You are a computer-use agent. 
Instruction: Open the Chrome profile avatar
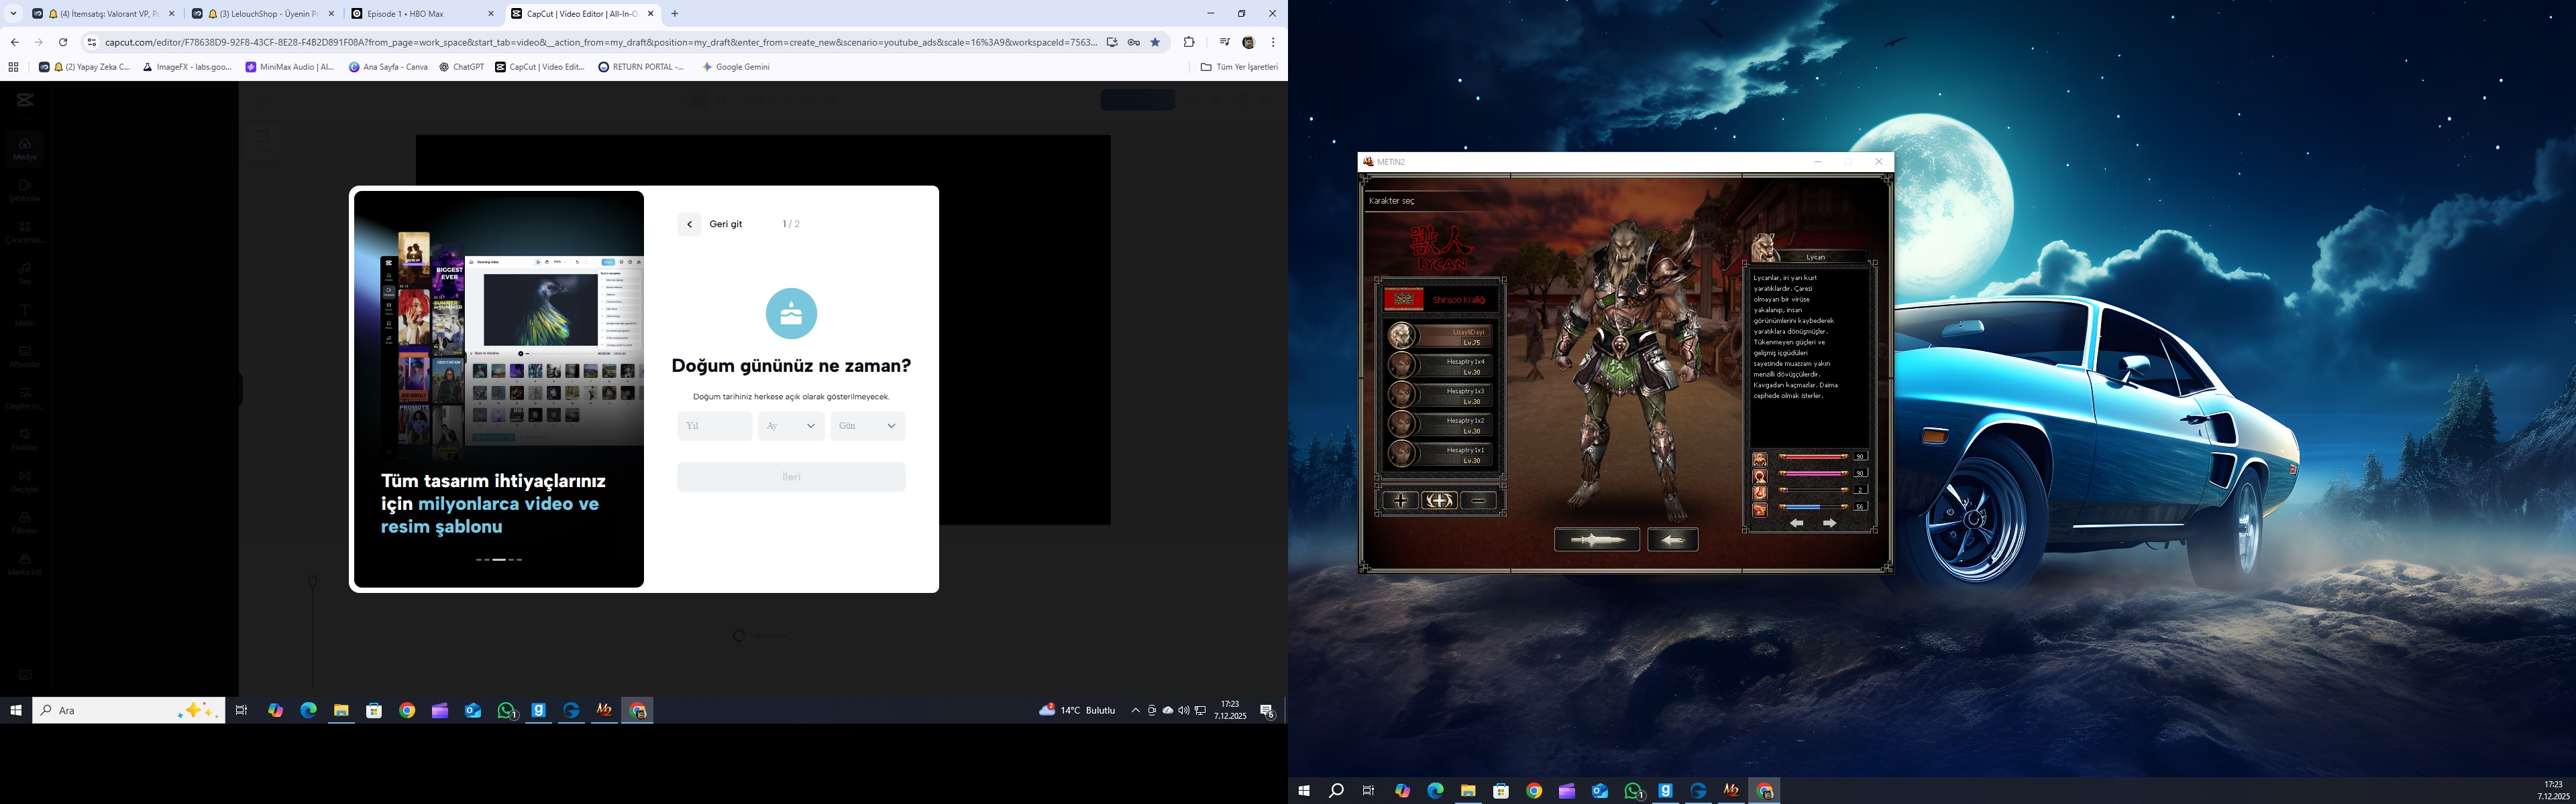tap(1249, 42)
